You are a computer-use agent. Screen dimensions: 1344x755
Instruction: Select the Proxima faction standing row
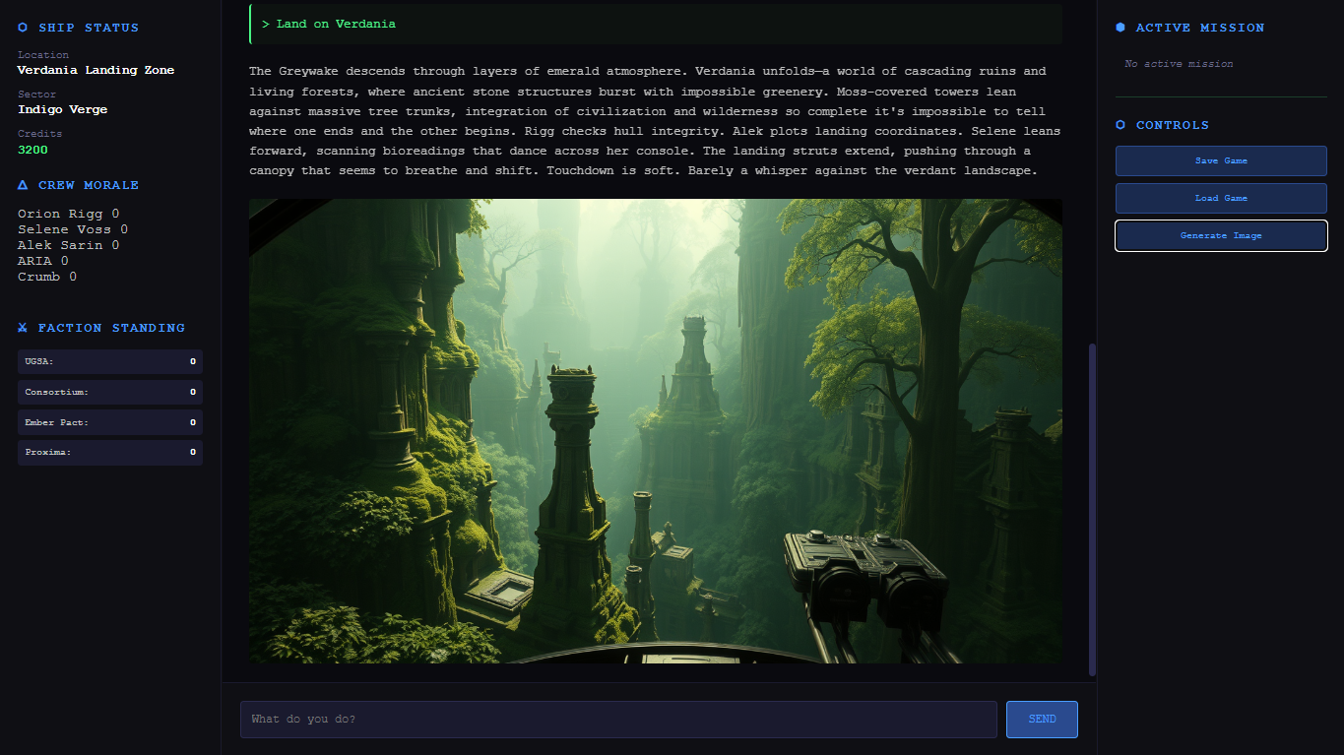[110, 453]
